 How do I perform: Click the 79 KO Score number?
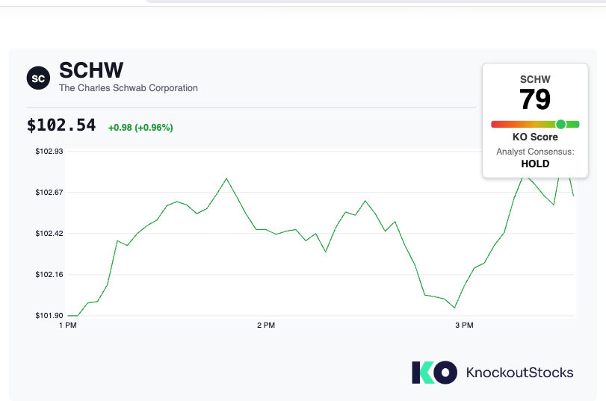[535, 99]
